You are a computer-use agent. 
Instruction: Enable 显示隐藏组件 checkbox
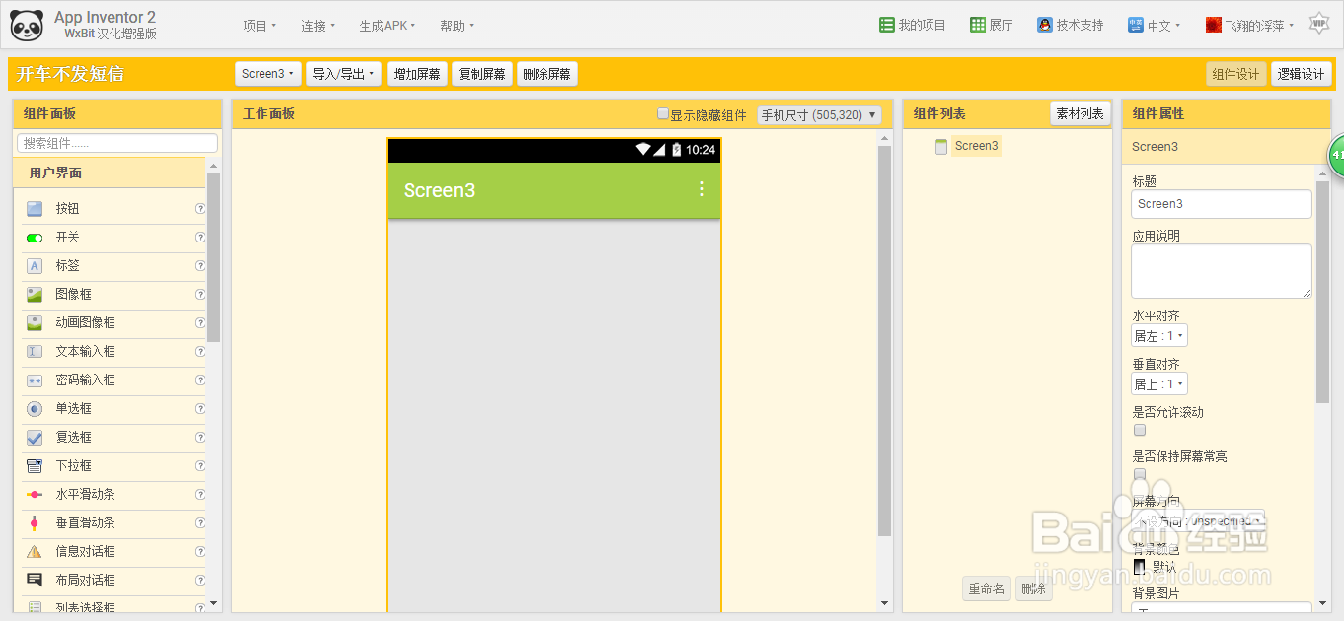pos(663,114)
